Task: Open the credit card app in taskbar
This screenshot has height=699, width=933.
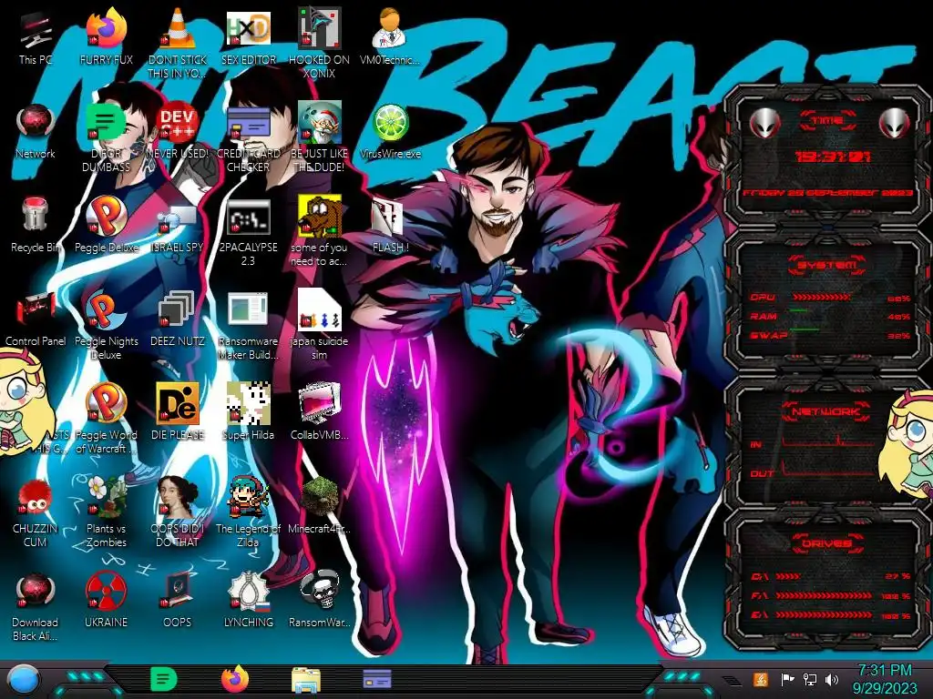Action: coord(377,679)
